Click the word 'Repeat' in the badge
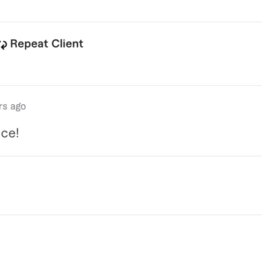This screenshot has width=262, height=262. (x=29, y=44)
